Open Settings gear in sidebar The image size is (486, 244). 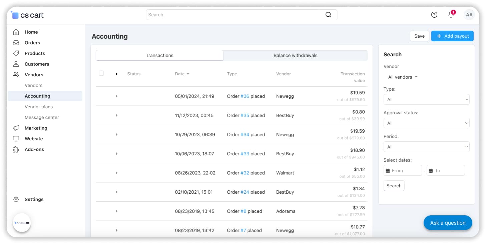(x=16, y=199)
